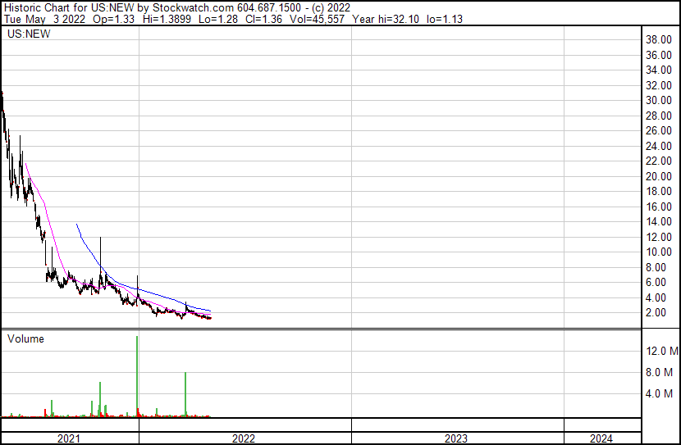Viewport: 681px width, 445px height.
Task: Click the 4.0 M volume axis label
Action: 661,393
